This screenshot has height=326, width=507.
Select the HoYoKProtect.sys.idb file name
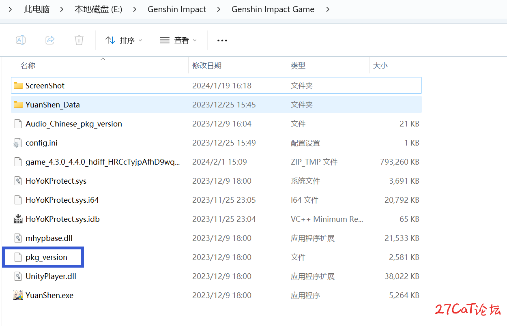pos(62,219)
